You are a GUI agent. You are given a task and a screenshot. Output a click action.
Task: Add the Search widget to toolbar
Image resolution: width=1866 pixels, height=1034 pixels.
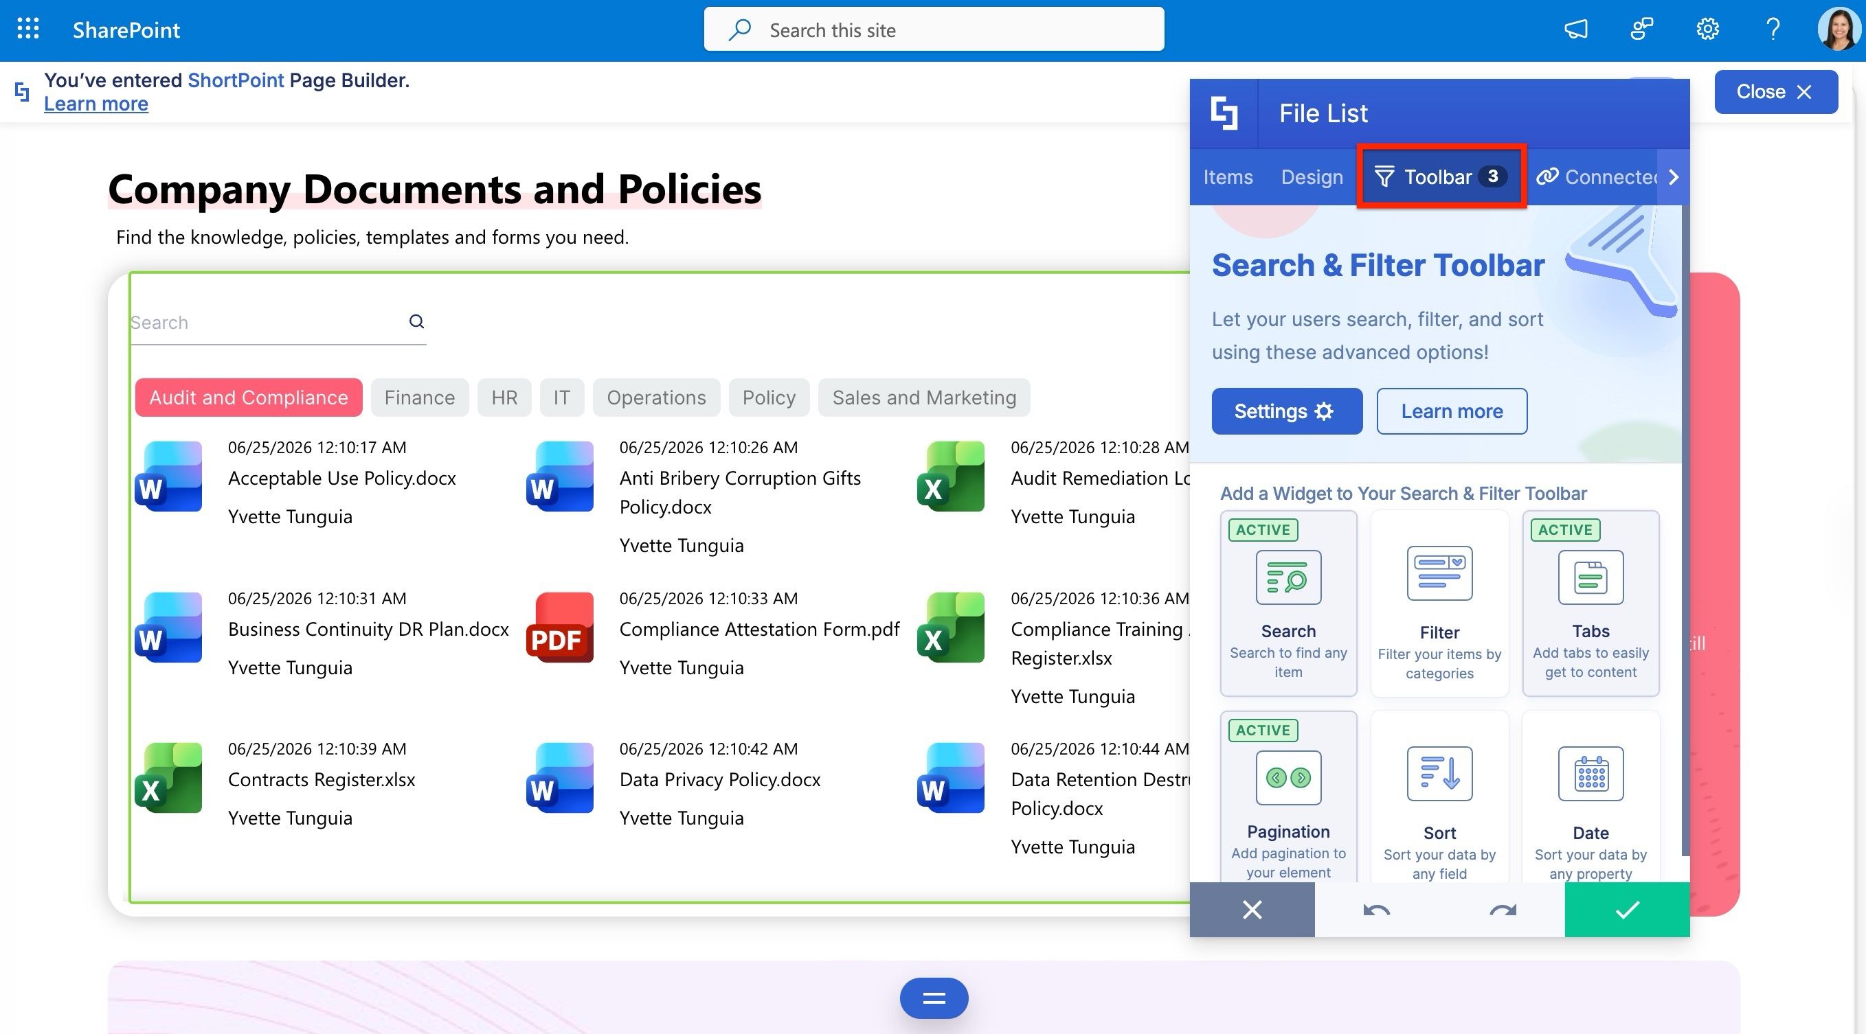tap(1288, 603)
